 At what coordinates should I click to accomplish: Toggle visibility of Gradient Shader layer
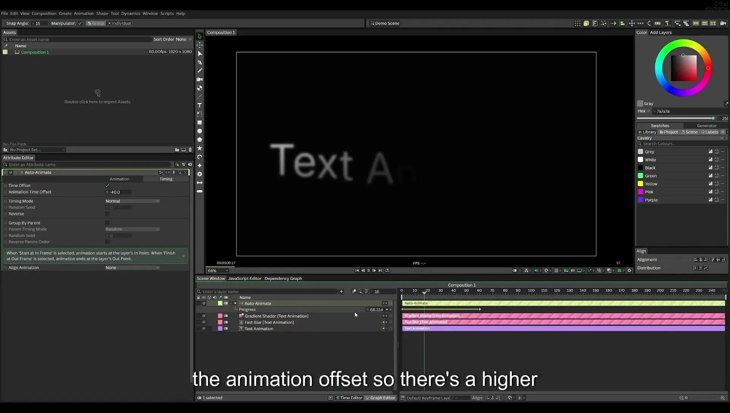point(204,316)
